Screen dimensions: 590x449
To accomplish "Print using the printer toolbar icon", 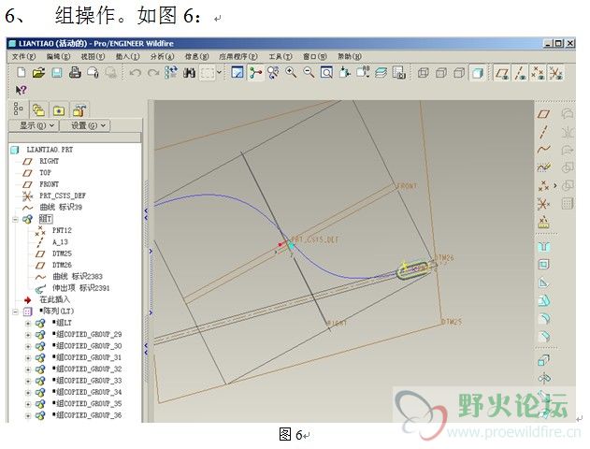I will pyautogui.click(x=75, y=72).
